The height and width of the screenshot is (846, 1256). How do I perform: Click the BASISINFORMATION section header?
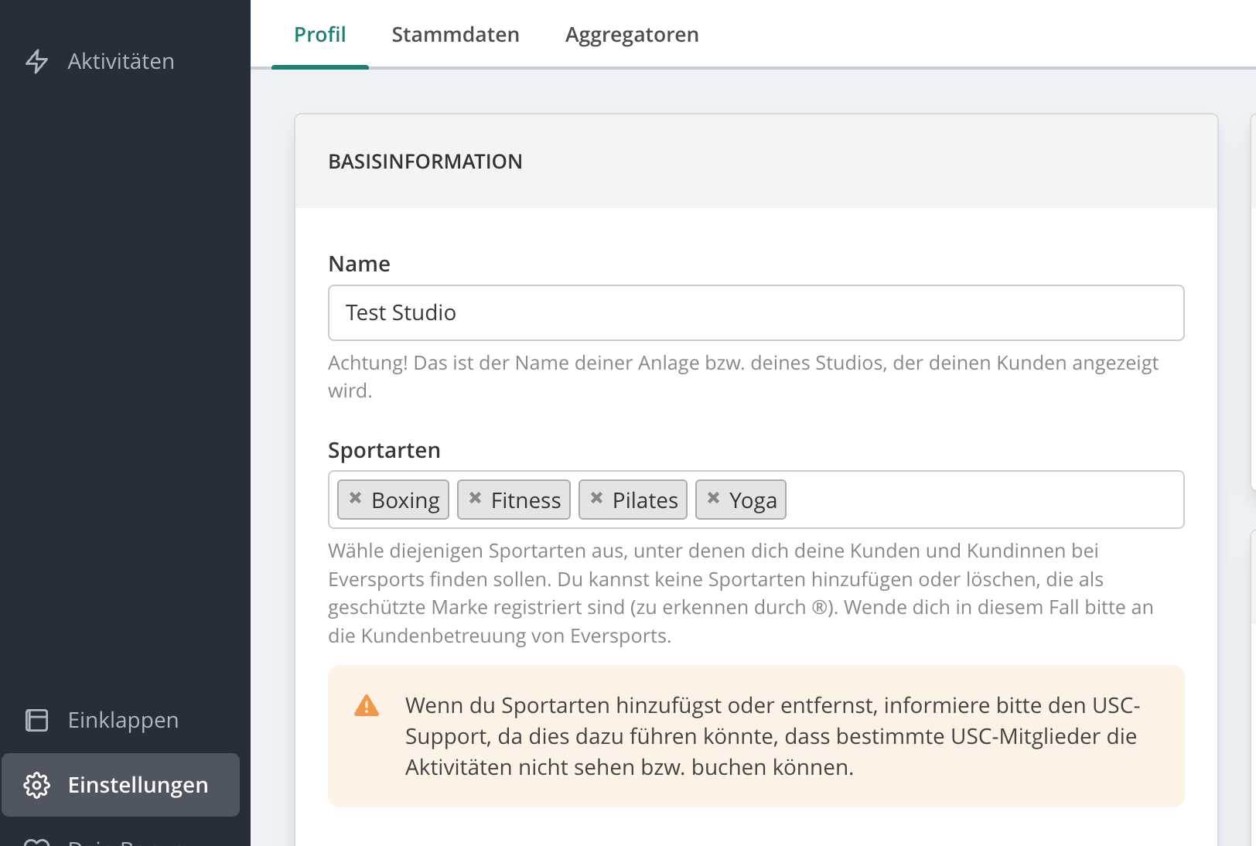pos(425,162)
